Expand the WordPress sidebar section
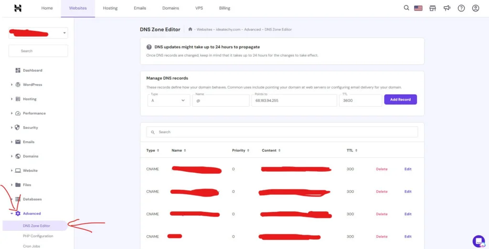489x249 pixels. [12, 85]
